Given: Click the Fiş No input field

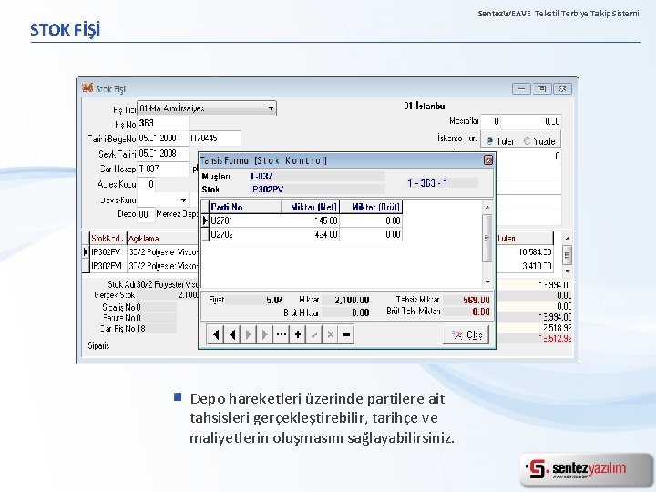Looking at the screenshot, I should (163, 123).
